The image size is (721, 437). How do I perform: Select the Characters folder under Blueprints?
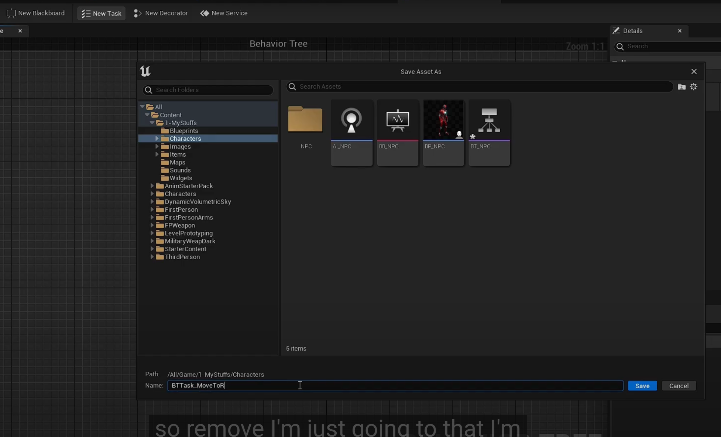184,139
